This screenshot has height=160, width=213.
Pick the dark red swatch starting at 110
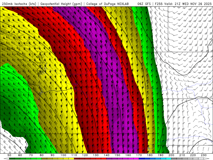click(x=77, y=159)
